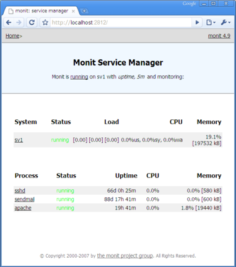Click the Uptime column header

click(x=126, y=176)
